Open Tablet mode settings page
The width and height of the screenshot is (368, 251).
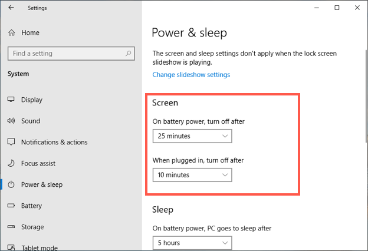point(40,247)
